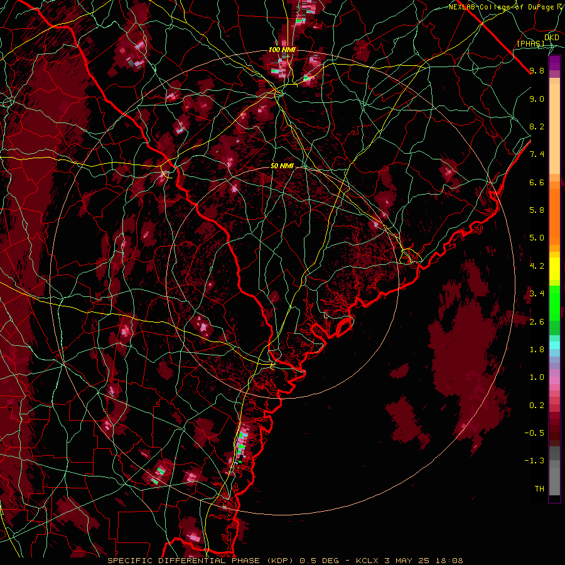Click the [PHAS] units label above the scale
Image resolution: width=565 pixels, height=565 pixels.
[x=530, y=43]
